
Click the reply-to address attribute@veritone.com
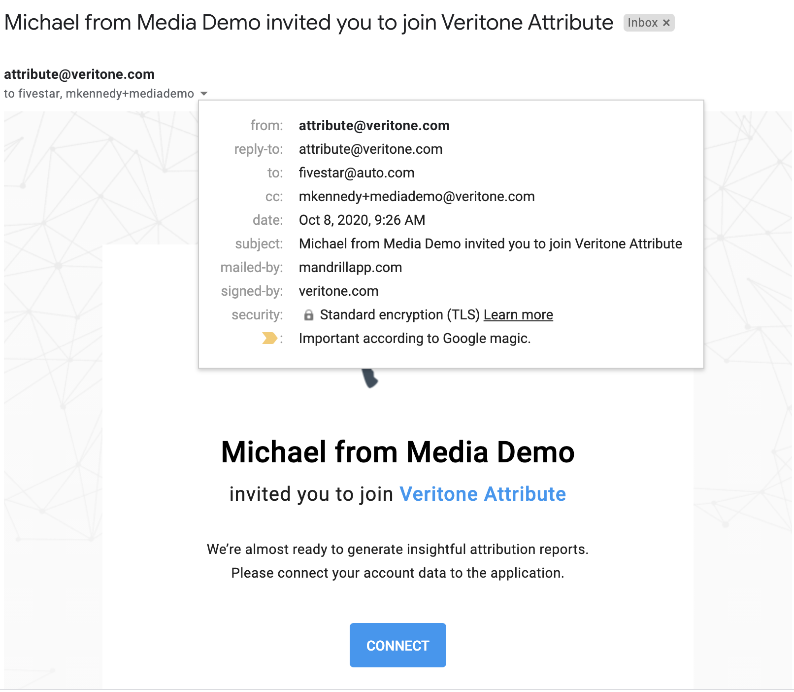tap(370, 149)
